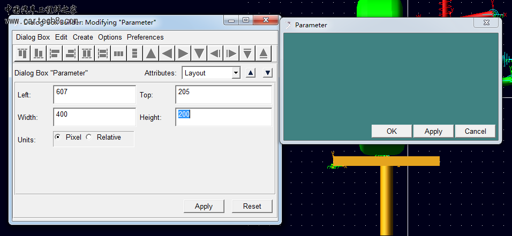Viewport: 512px width, 236px height.
Task: Click the align bottoms toolbar icon
Action: pos(38,53)
